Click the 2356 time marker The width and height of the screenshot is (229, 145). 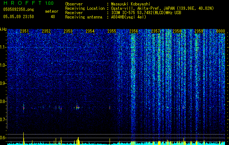(134, 31)
